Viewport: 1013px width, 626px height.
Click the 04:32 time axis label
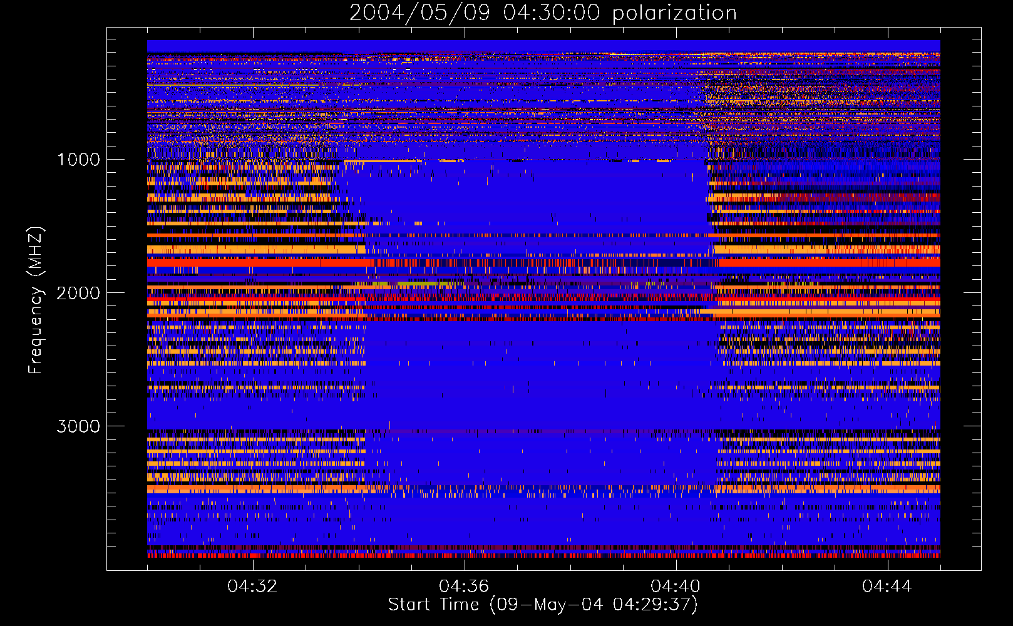tap(252, 587)
